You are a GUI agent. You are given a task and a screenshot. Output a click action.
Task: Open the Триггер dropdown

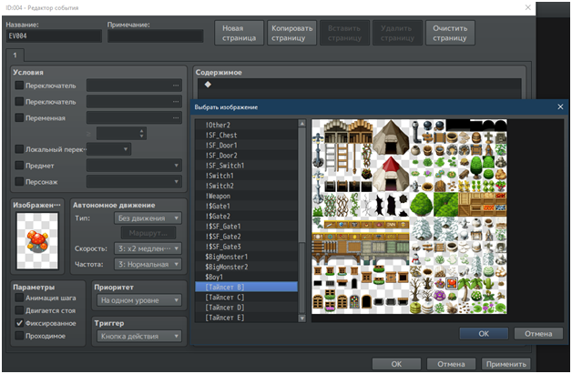click(139, 336)
